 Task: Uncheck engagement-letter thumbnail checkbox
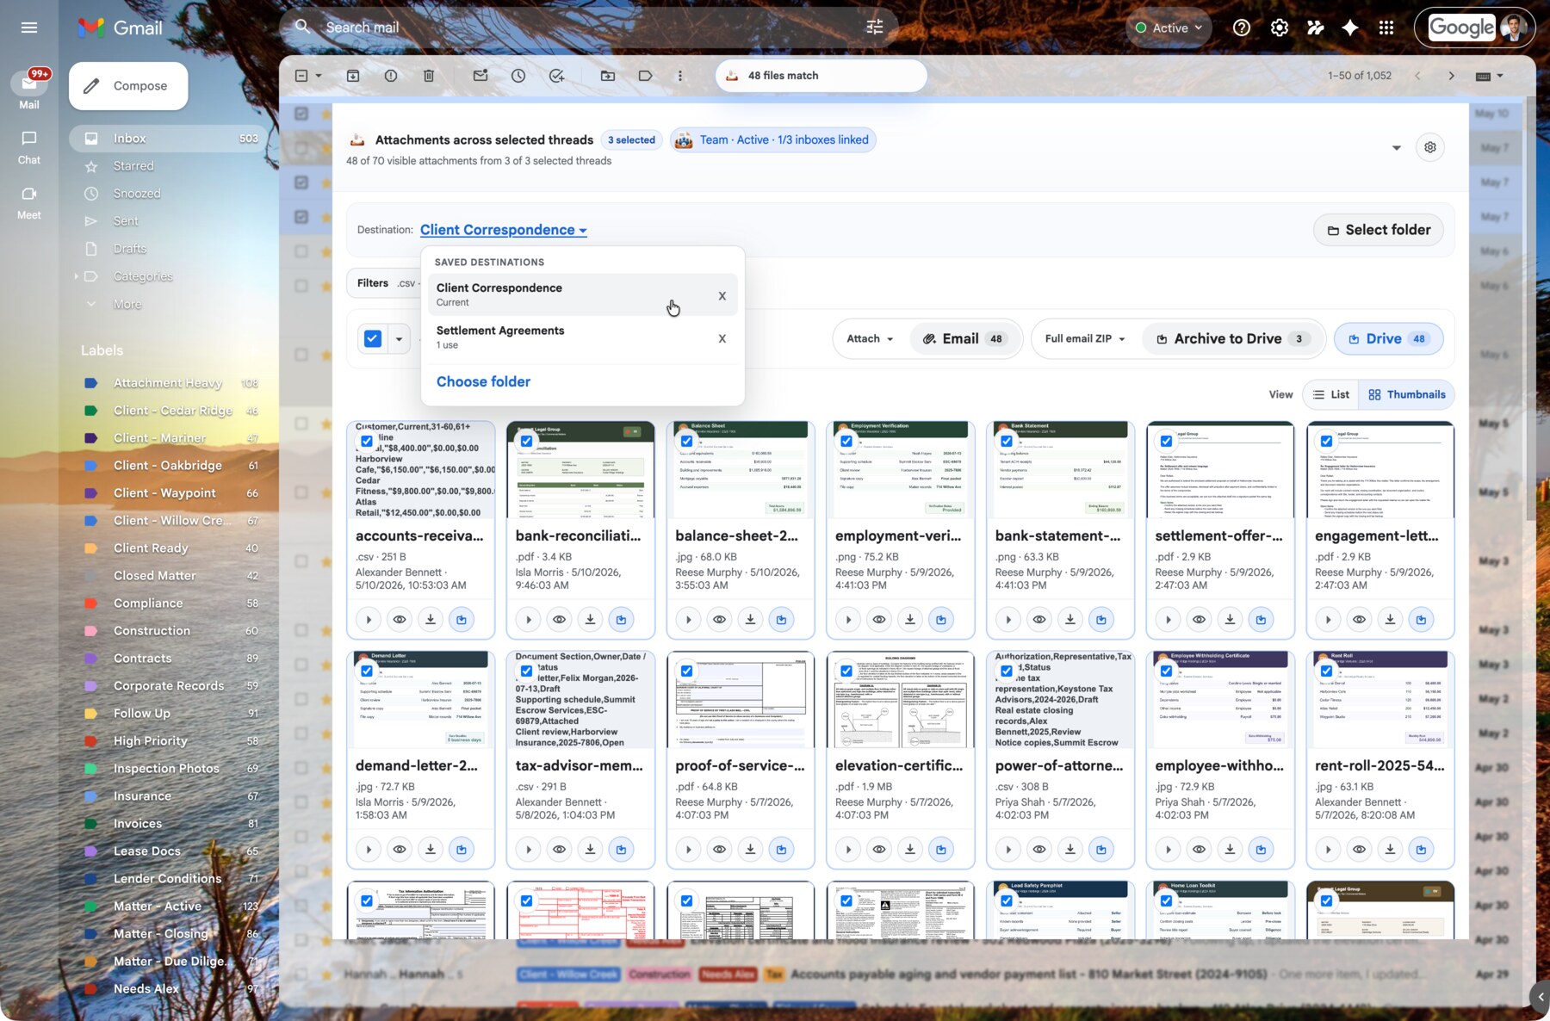coord(1326,441)
